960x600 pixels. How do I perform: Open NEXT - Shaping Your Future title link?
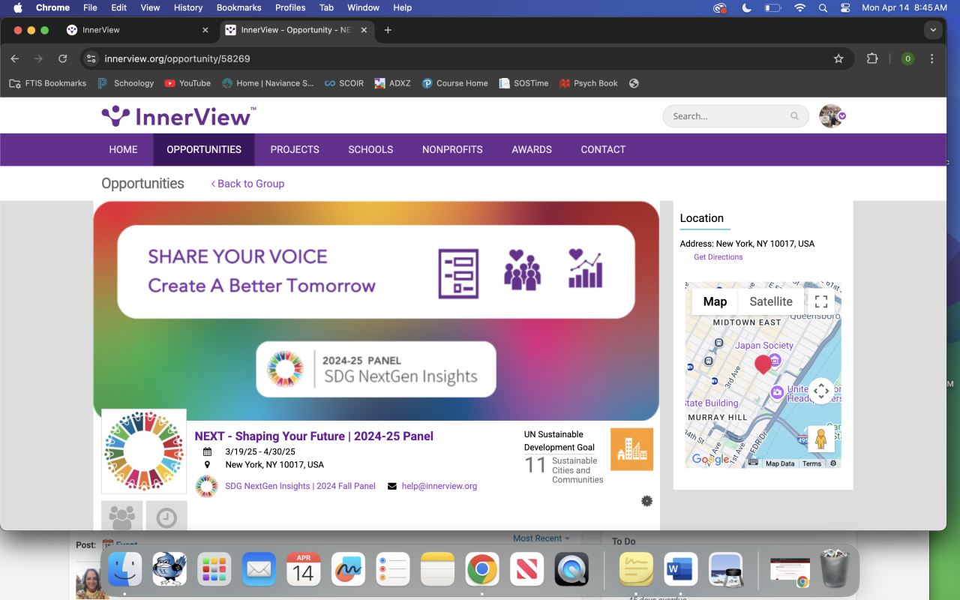[x=314, y=436]
